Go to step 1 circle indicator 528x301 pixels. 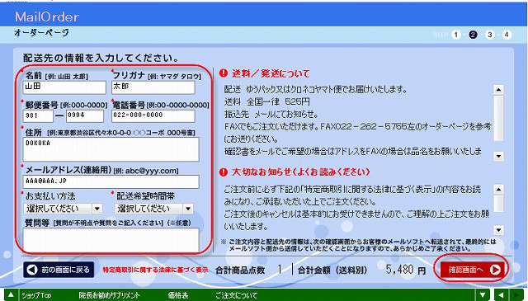[x=456, y=35]
